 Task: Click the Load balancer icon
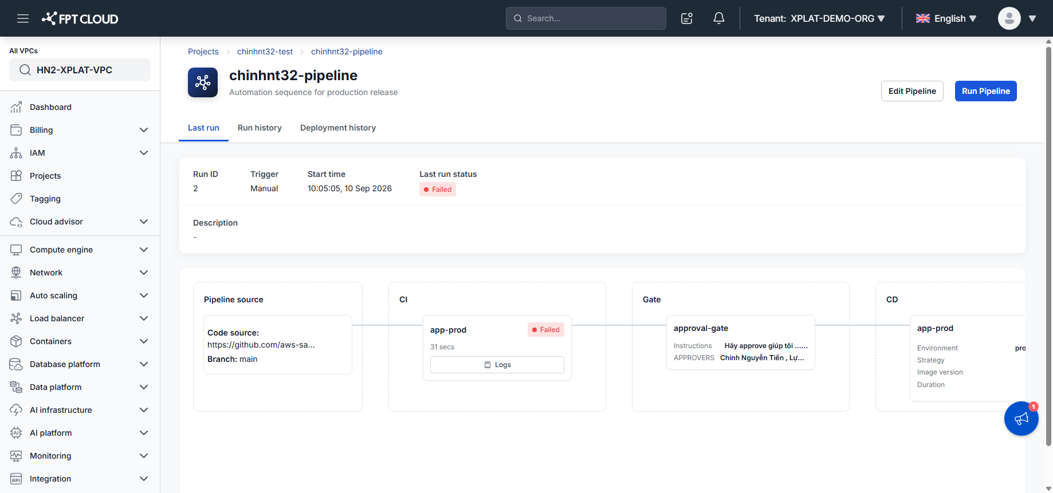tap(16, 318)
